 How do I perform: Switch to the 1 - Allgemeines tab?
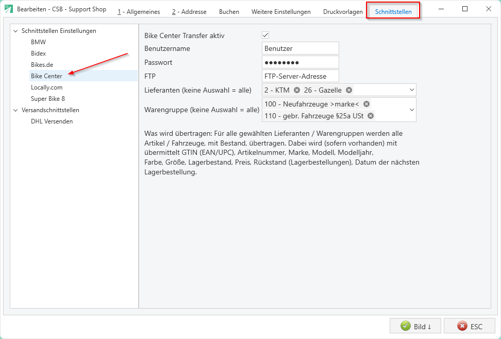139,12
